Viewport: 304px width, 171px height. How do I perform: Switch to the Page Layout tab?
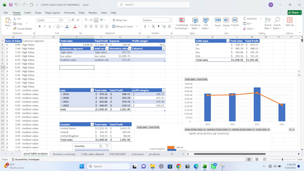[x=52, y=13]
